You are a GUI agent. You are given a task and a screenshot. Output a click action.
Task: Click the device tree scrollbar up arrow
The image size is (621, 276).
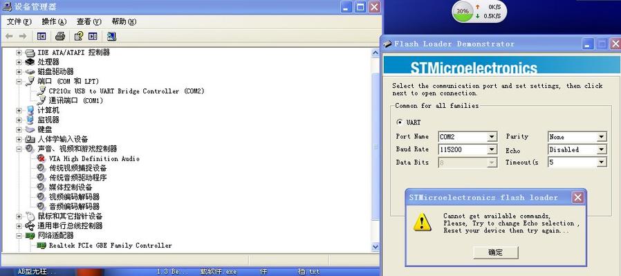(376, 53)
